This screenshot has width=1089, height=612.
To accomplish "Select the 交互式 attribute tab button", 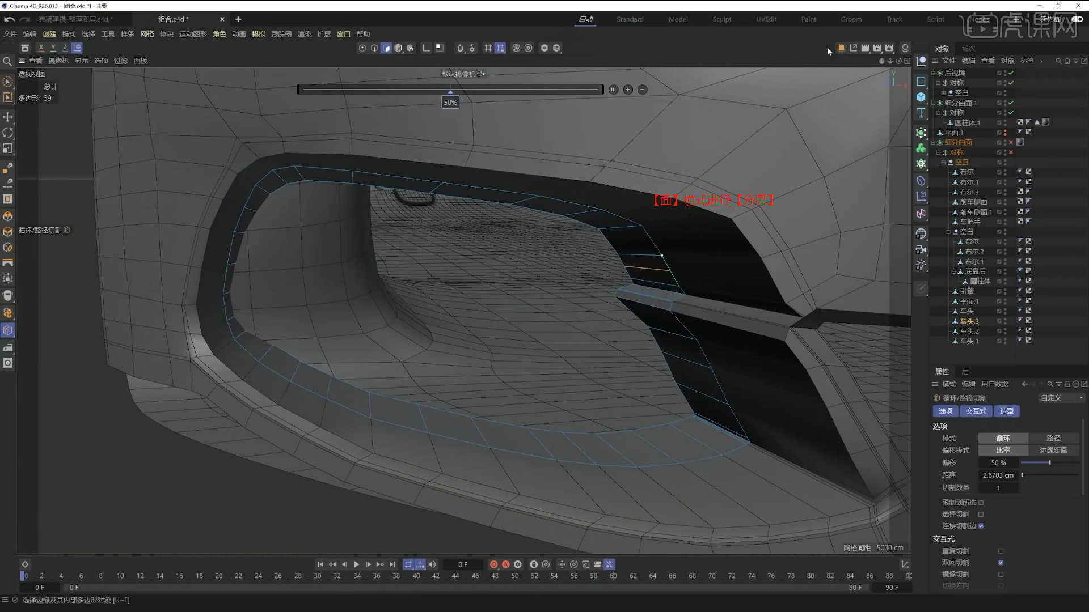I will pos(976,411).
